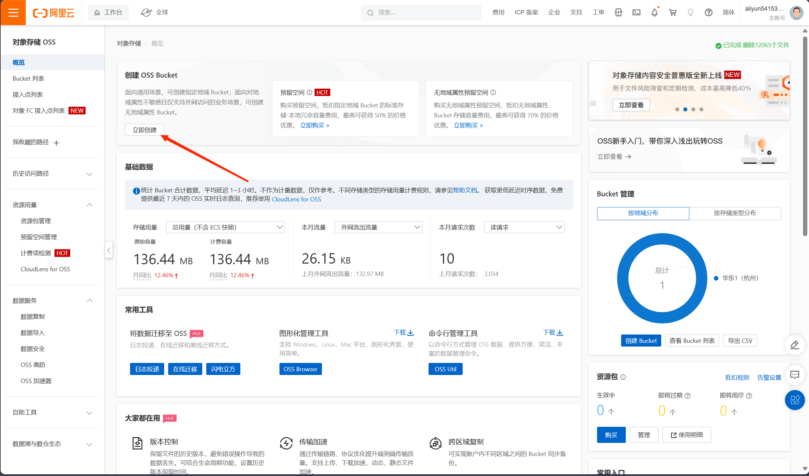
Task: Open the shopping cart icon
Action: click(672, 13)
